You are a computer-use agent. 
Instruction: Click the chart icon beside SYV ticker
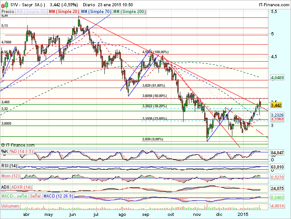coord(4,4)
